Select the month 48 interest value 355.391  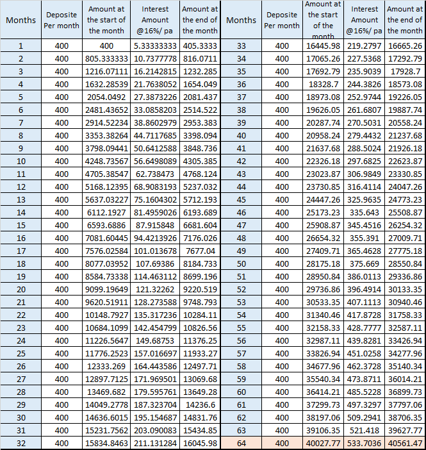coord(365,238)
